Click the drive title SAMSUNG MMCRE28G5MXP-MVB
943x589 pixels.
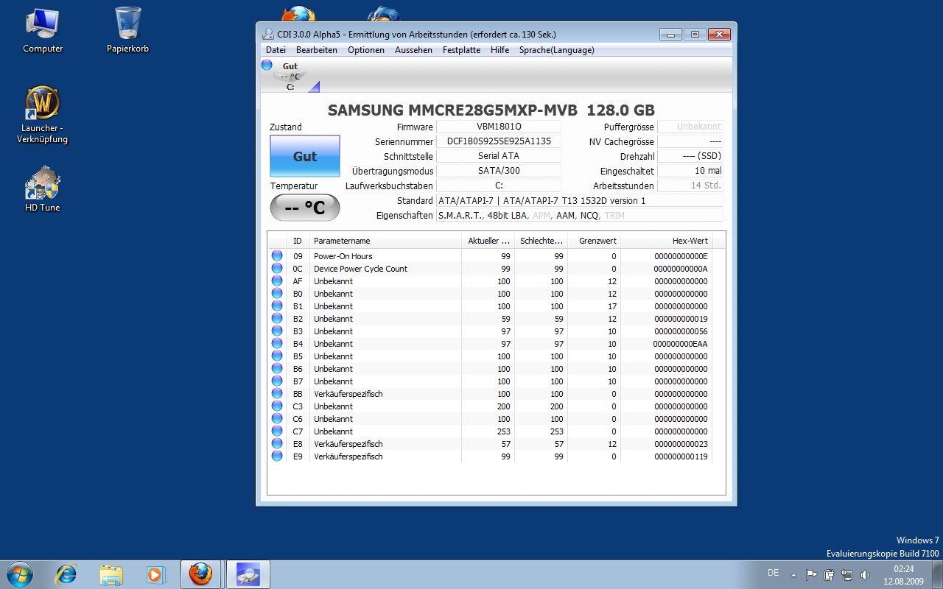click(454, 110)
